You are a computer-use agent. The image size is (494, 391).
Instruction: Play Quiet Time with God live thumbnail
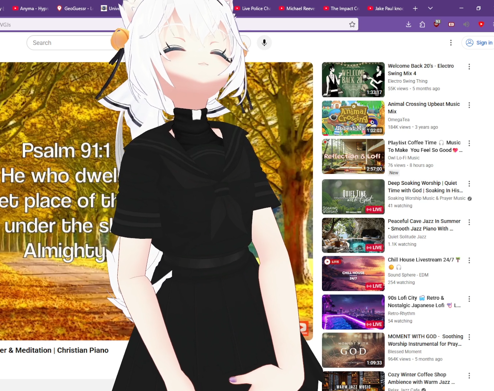coord(353,197)
